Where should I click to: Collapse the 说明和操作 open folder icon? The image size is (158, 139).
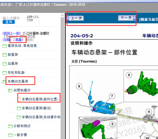point(10,90)
